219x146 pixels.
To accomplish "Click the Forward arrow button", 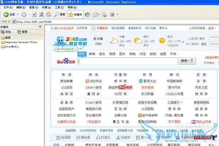I will tap(24, 14).
